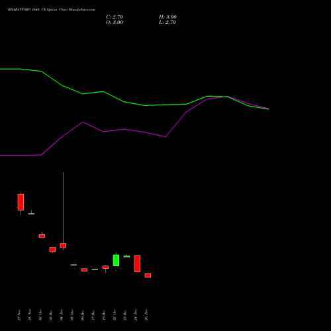Select the tall red candle for 27 Nov

[x=21, y=202]
